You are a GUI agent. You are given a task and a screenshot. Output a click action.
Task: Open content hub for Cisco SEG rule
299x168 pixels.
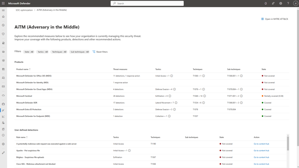coord(261,164)
